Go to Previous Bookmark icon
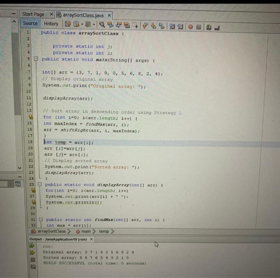Screen dimensions: 280x278 click(x=145, y=26)
